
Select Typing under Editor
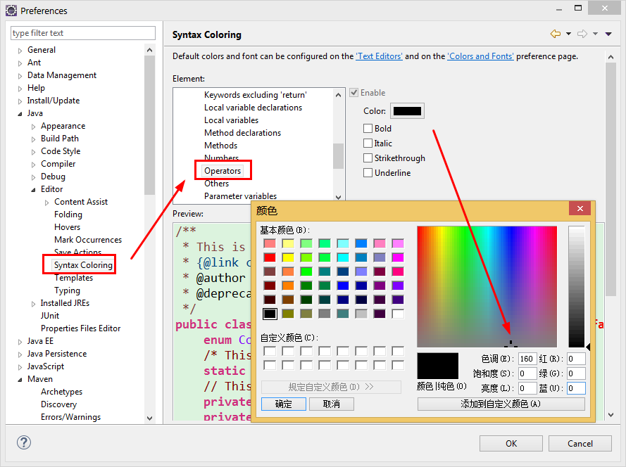pyautogui.click(x=67, y=290)
